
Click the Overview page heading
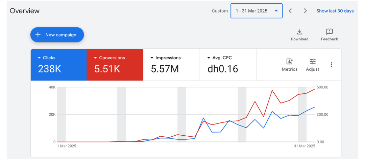point(25,11)
